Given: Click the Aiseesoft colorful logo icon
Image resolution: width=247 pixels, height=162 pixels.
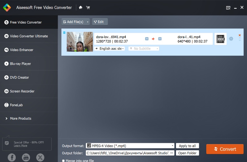Looking at the screenshot, I should 7,7.
